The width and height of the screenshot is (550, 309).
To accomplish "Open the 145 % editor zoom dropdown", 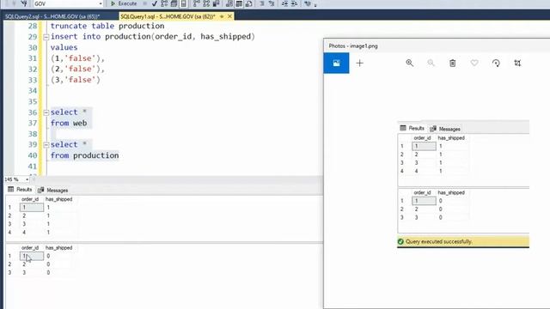I will pyautogui.click(x=27, y=179).
